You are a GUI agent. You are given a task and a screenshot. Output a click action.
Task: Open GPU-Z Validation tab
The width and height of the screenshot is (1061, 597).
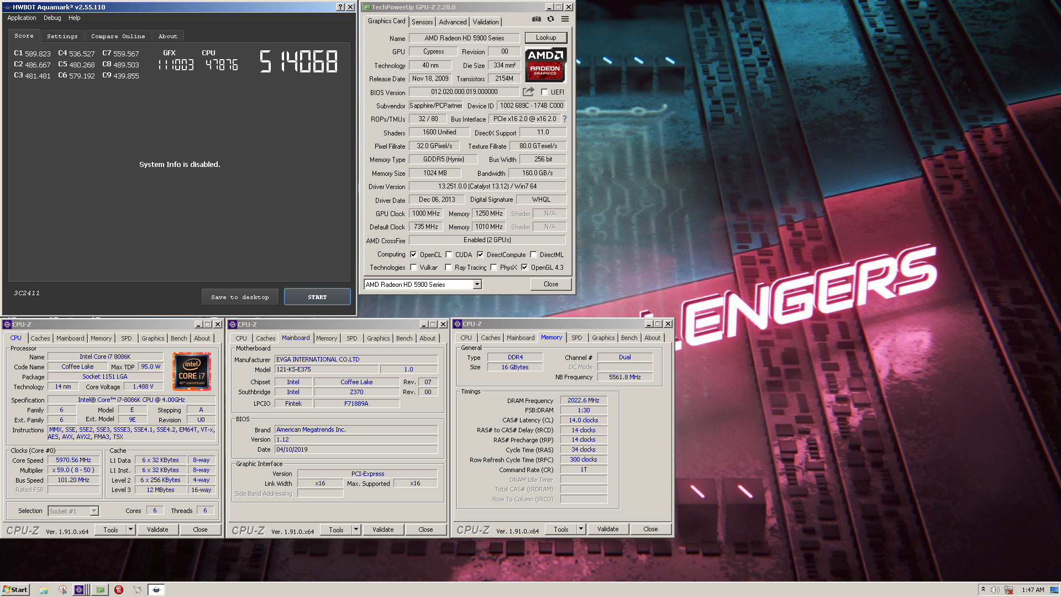pyautogui.click(x=486, y=22)
